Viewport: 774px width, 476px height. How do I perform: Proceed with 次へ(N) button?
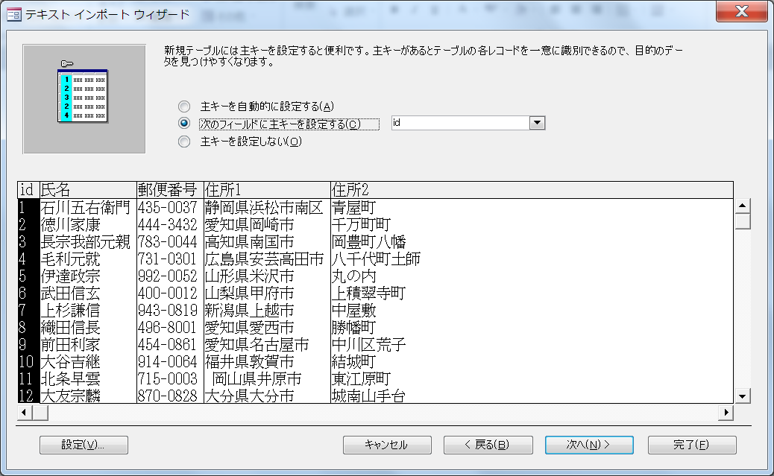[589, 445]
